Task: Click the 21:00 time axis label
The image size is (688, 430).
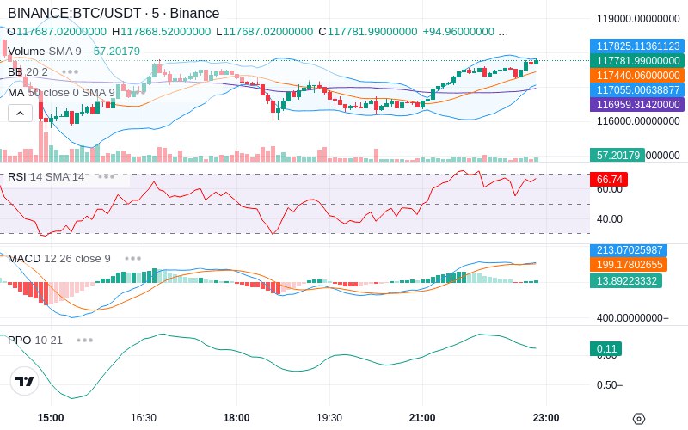Action: pos(422,418)
